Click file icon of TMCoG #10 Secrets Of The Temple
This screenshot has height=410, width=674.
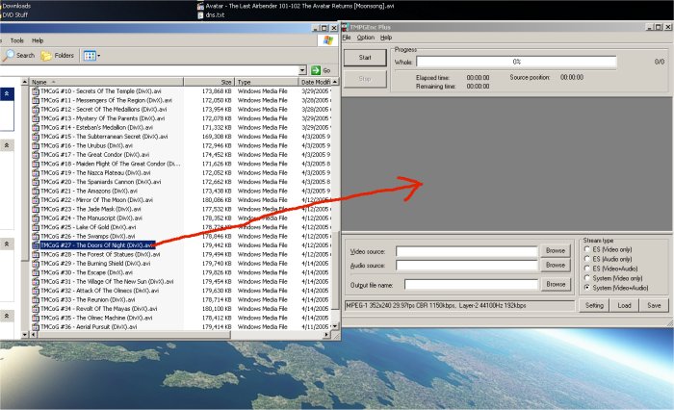[x=36, y=90]
